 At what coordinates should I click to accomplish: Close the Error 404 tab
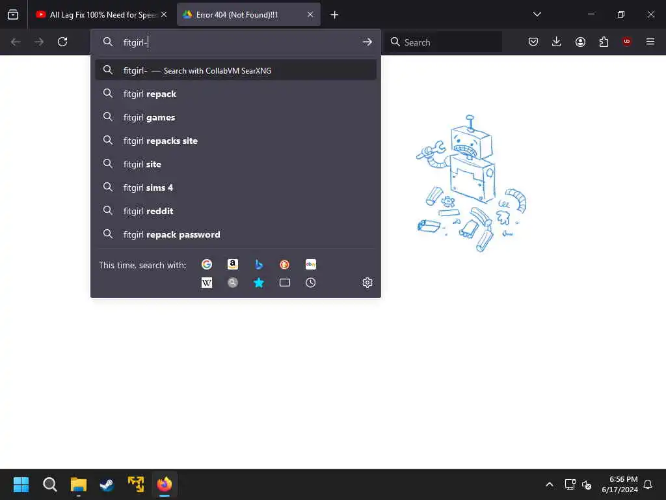[x=310, y=14]
